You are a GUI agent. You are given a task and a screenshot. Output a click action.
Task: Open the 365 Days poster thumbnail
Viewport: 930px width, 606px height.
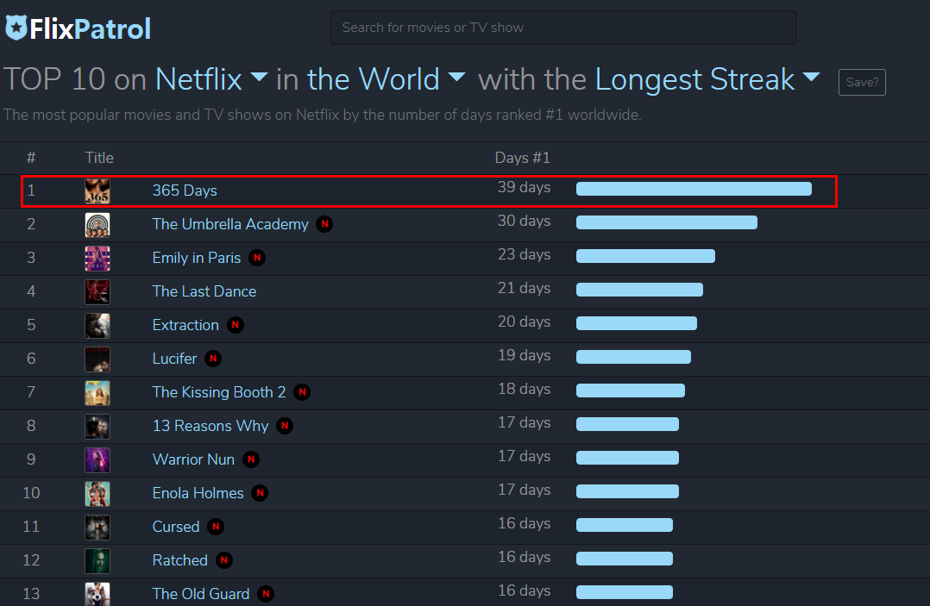pos(97,191)
